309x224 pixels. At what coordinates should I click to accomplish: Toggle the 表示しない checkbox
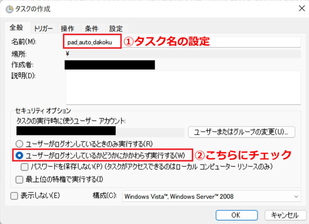pyautogui.click(x=14, y=196)
